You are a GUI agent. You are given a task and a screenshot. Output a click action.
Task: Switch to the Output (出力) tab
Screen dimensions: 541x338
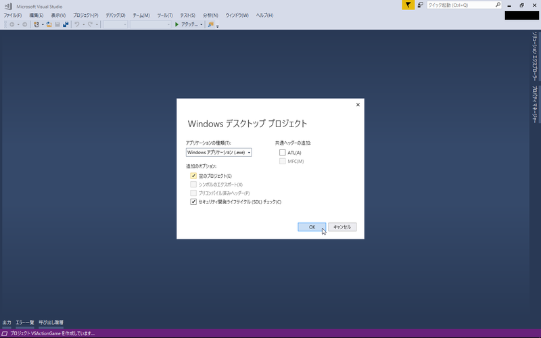(7, 322)
